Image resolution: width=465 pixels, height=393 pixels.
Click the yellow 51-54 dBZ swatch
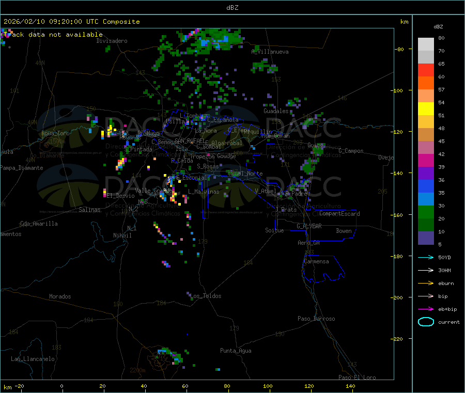coord(426,109)
